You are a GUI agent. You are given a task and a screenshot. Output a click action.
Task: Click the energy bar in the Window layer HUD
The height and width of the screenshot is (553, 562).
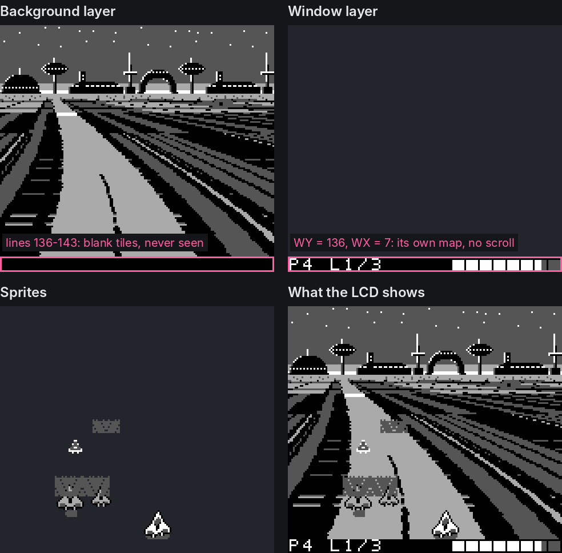[507, 265]
